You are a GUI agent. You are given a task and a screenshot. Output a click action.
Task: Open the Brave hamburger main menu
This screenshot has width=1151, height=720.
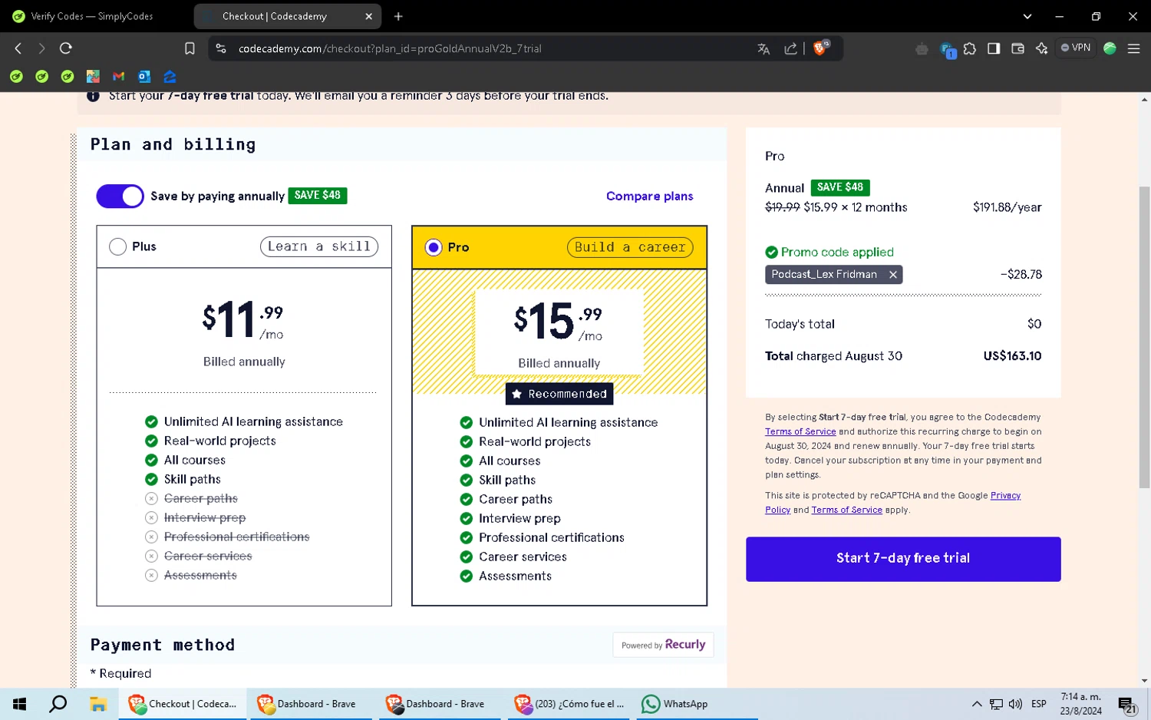click(x=1133, y=48)
